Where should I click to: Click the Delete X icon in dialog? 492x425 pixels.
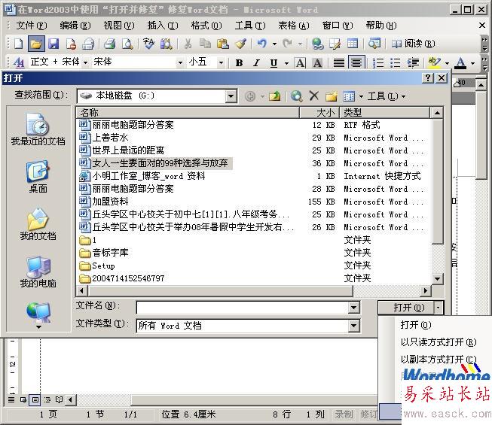pos(313,96)
